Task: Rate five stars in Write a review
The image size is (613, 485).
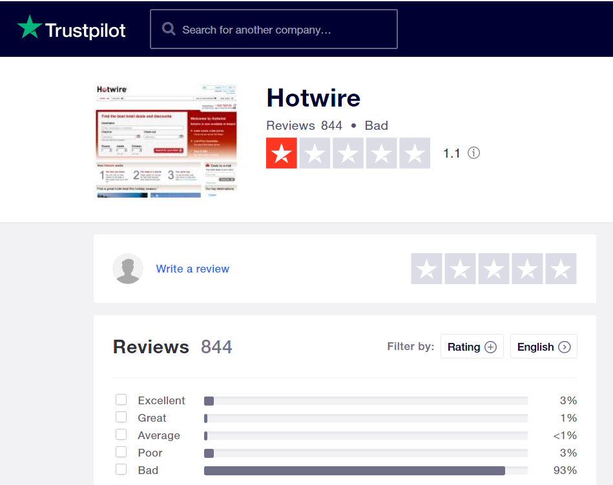Action: pyautogui.click(x=561, y=269)
